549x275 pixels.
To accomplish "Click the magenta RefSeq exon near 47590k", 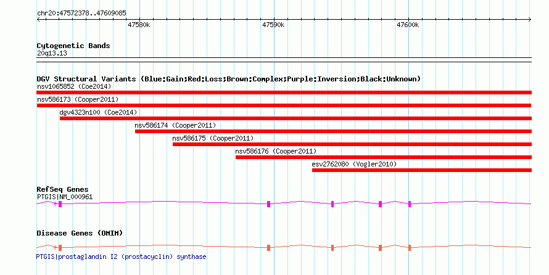I will 268,204.
